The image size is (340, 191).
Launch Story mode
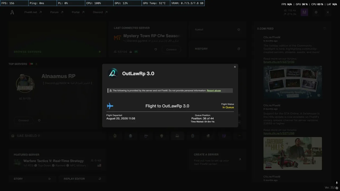pyautogui.click(x=32, y=179)
